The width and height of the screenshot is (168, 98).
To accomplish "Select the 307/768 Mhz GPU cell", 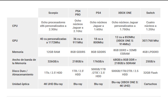I will [150, 41].
